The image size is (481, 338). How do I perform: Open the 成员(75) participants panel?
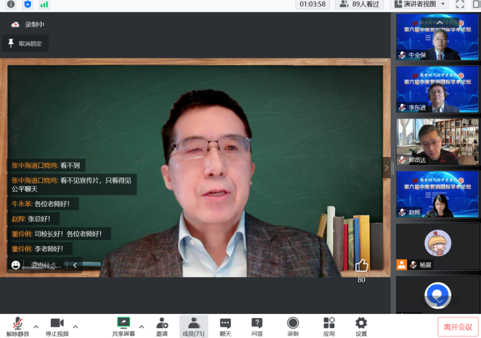point(193,326)
